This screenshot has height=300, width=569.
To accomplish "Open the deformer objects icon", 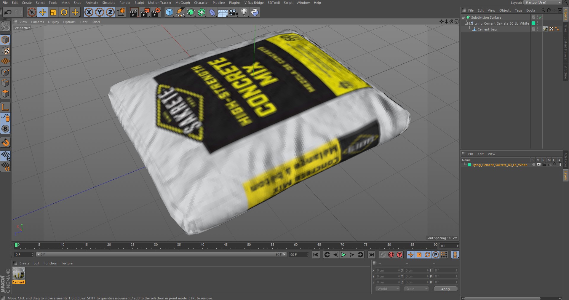I will point(212,12).
